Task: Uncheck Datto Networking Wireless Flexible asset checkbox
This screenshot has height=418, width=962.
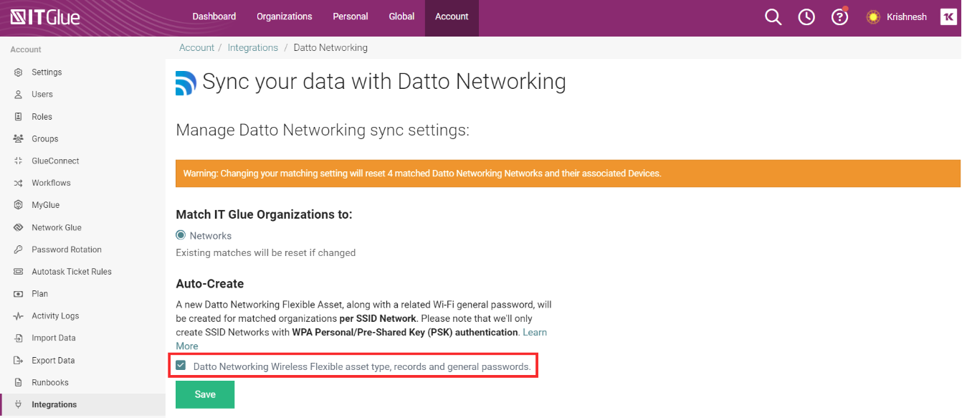Action: click(181, 366)
